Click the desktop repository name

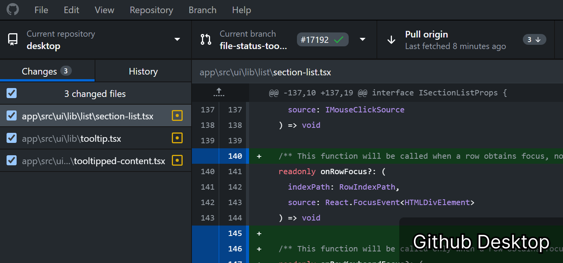pos(43,46)
